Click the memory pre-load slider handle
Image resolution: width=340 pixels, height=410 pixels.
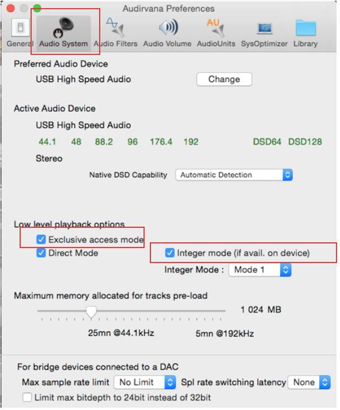91,312
